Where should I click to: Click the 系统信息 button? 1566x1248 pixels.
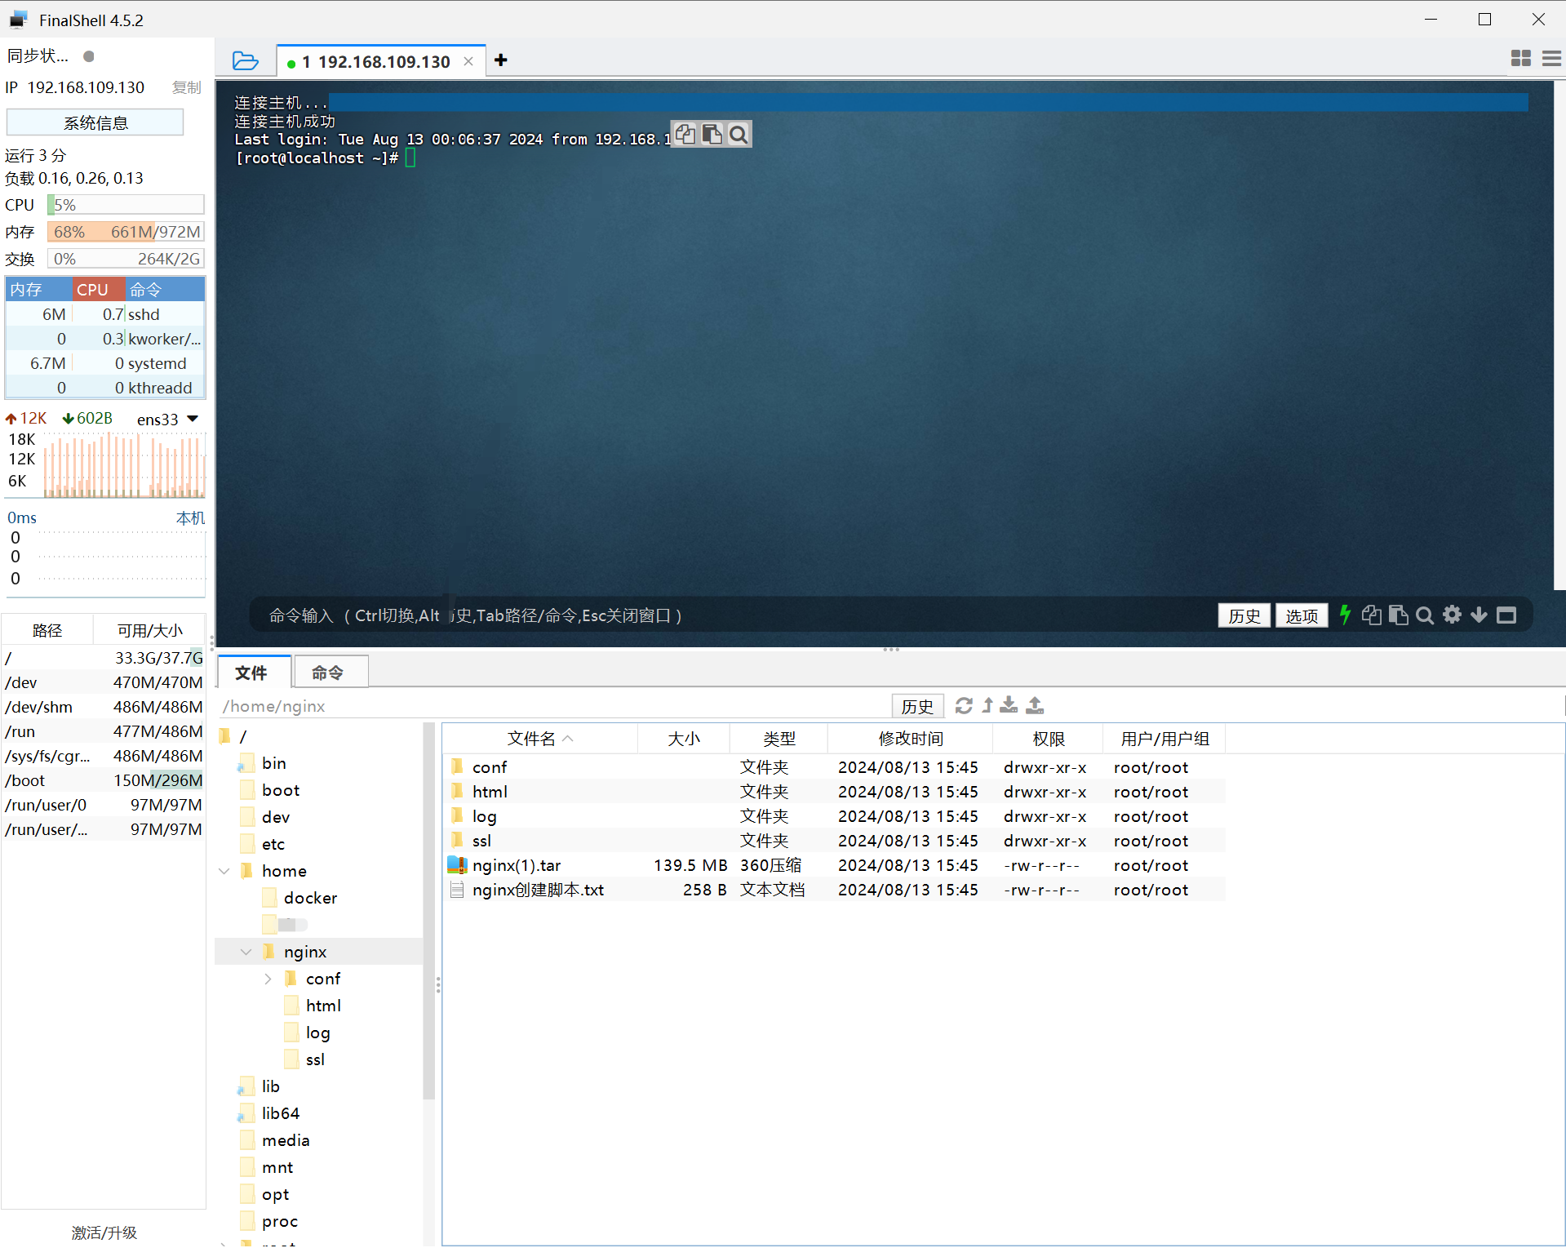click(95, 123)
